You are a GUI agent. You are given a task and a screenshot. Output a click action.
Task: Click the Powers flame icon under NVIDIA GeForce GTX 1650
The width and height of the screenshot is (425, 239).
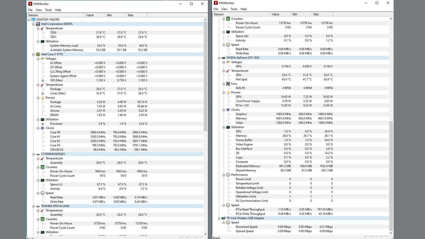pyautogui.click(x=228, y=93)
